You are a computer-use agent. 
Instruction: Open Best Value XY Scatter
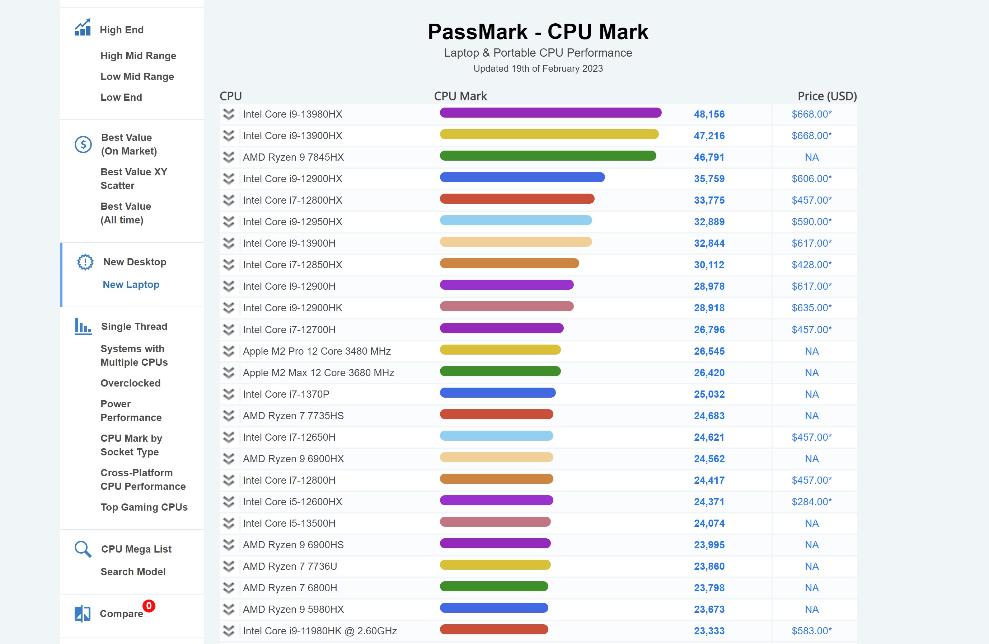[x=134, y=179]
